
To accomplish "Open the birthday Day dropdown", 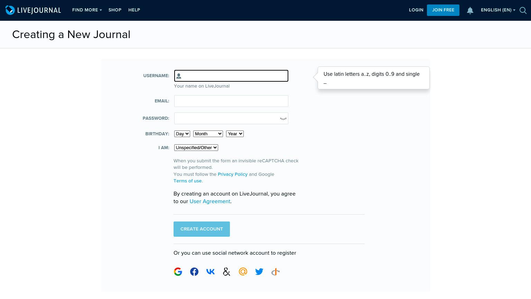I will click(182, 134).
